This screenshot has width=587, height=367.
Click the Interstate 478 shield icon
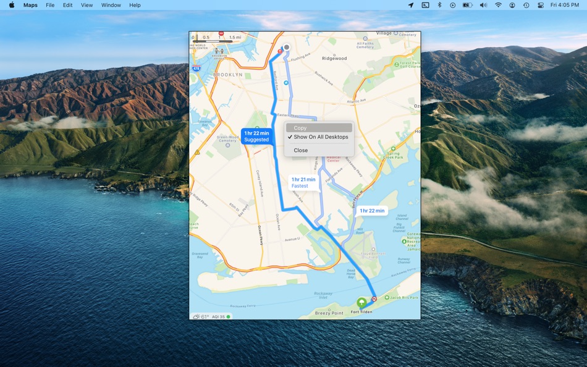pyautogui.click(x=196, y=68)
